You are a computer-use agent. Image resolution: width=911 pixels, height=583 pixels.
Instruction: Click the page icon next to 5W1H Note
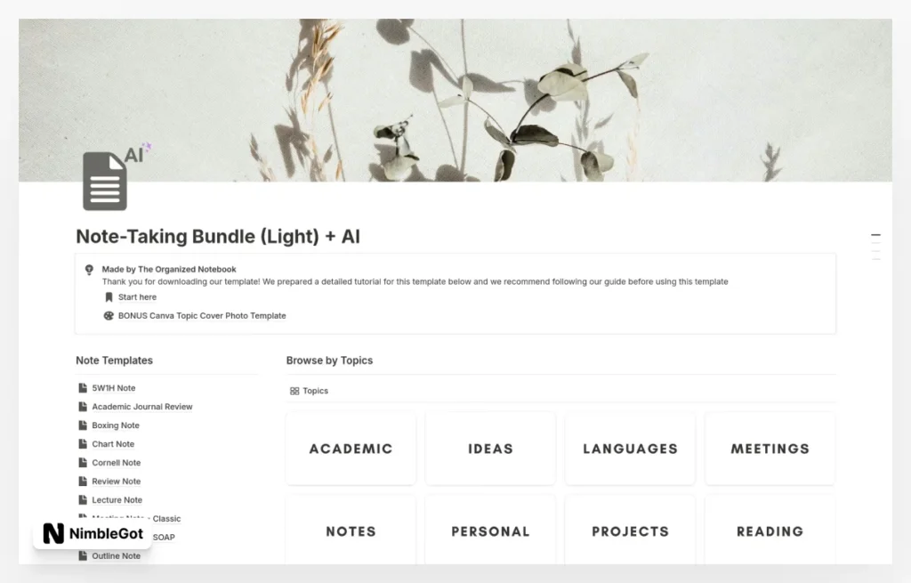pos(83,387)
